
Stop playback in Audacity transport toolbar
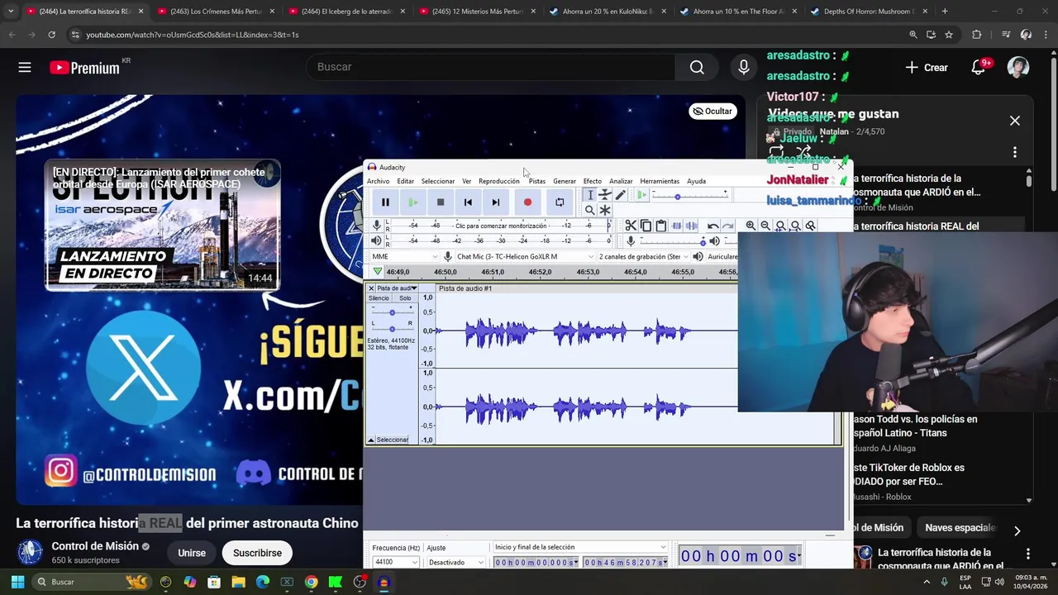pos(441,202)
